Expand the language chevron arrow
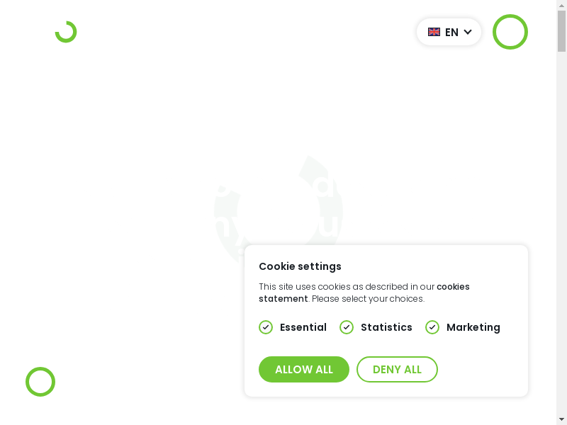This screenshot has width=567, height=425. (468, 32)
